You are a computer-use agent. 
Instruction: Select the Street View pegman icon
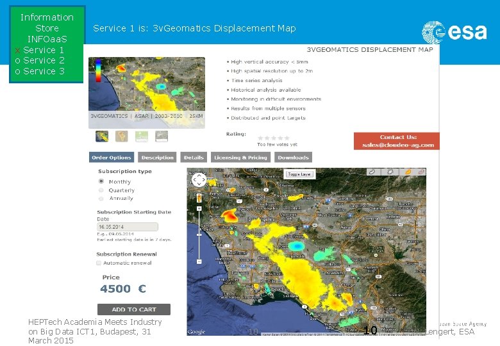click(199, 197)
